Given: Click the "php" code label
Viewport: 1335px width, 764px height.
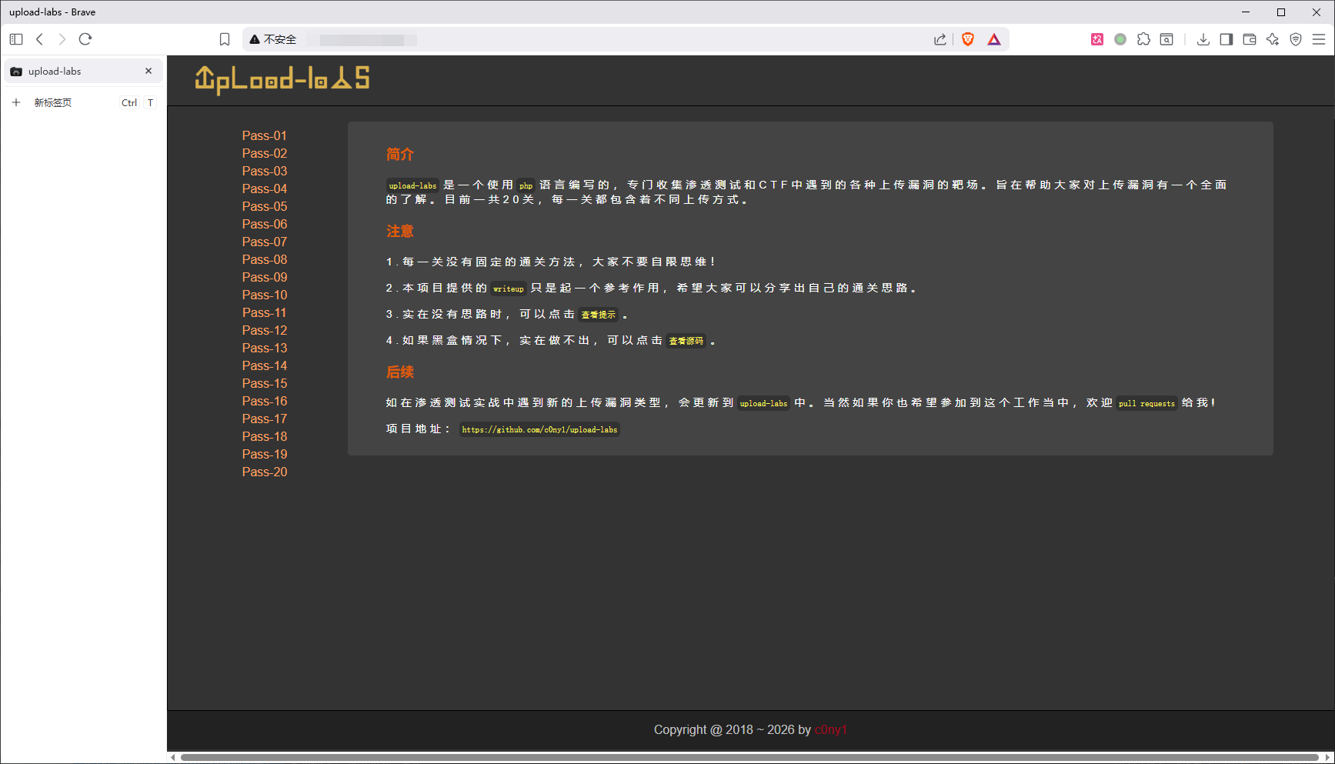Looking at the screenshot, I should pyautogui.click(x=526, y=185).
